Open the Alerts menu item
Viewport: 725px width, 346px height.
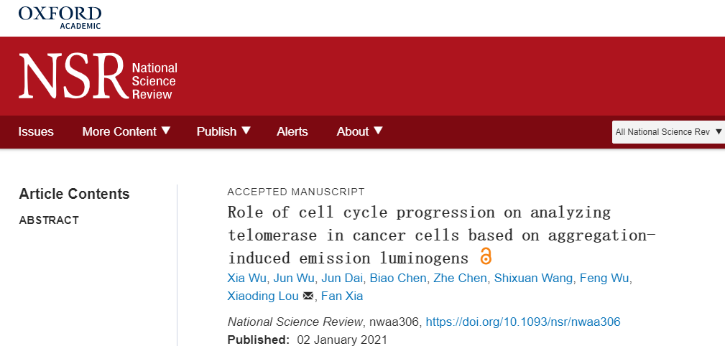click(x=292, y=131)
